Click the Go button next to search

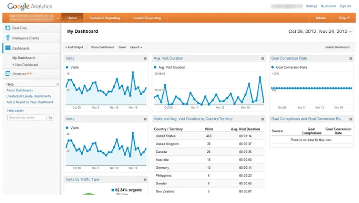(x=50, y=118)
